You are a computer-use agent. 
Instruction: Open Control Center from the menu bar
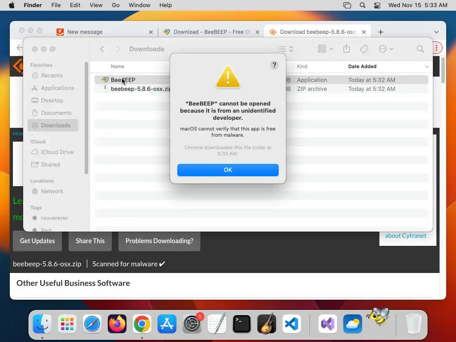(x=377, y=5)
